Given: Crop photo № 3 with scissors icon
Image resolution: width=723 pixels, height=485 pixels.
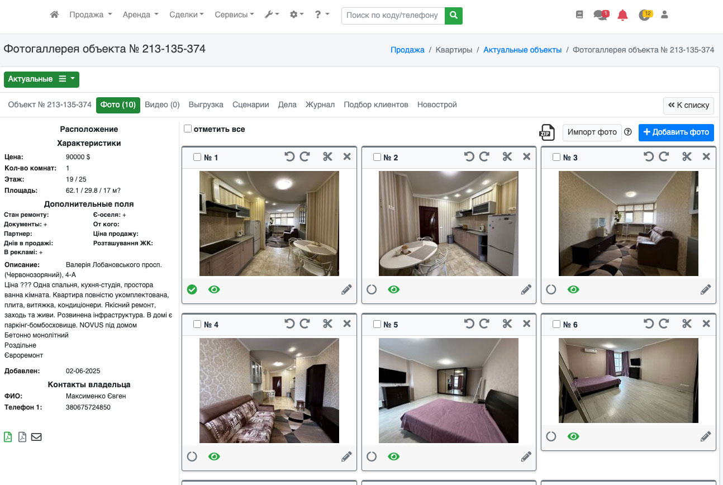Looking at the screenshot, I should click(687, 157).
